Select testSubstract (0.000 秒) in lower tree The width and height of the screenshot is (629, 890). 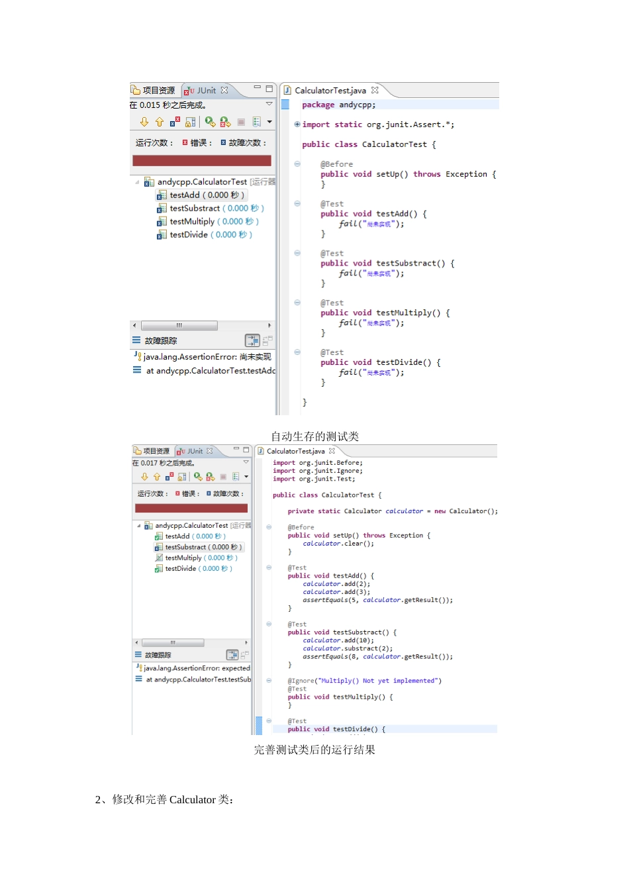point(199,547)
